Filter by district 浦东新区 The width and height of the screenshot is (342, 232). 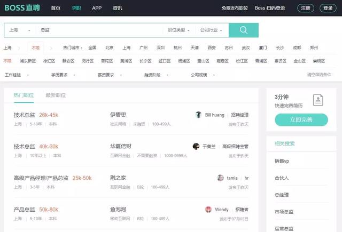(x=28, y=61)
